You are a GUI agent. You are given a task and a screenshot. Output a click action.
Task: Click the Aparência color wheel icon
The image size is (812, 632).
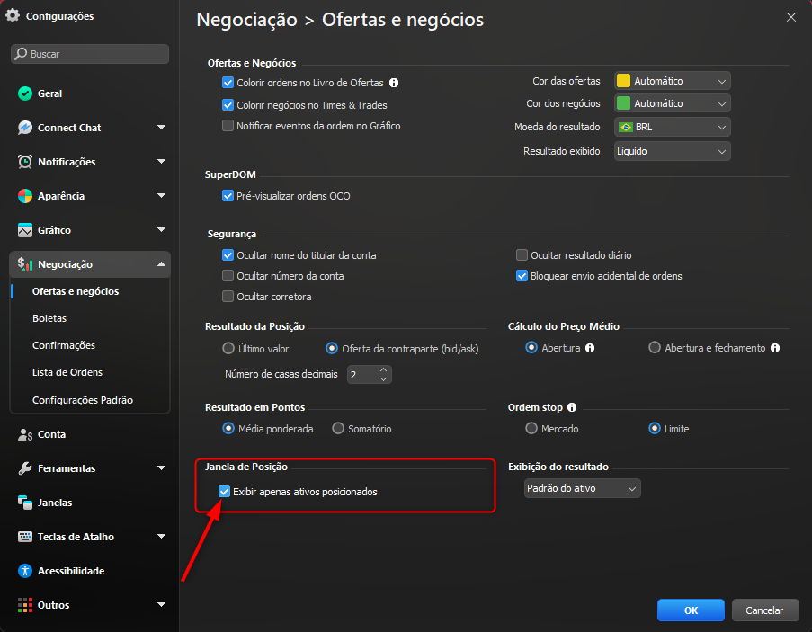coord(25,196)
